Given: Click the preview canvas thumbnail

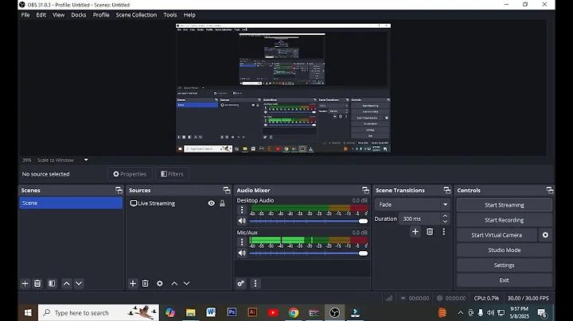Looking at the screenshot, I should (x=283, y=88).
